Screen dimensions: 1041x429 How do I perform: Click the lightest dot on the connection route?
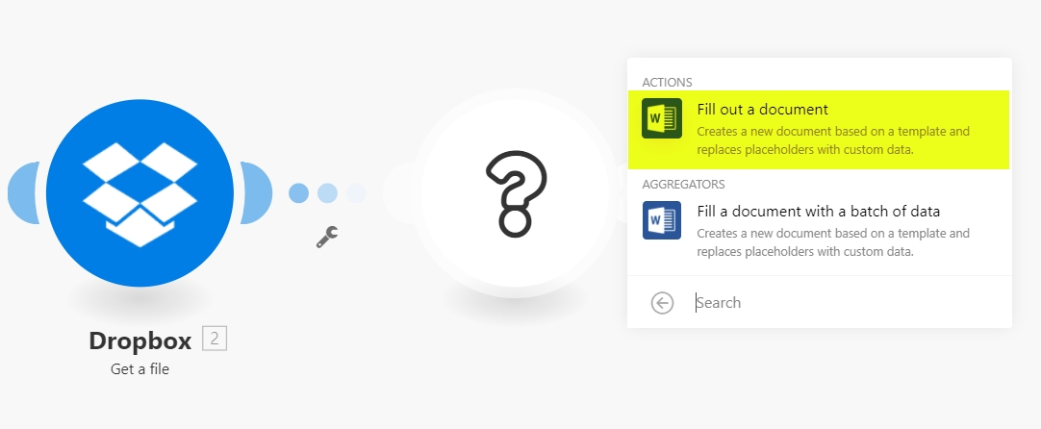(357, 193)
